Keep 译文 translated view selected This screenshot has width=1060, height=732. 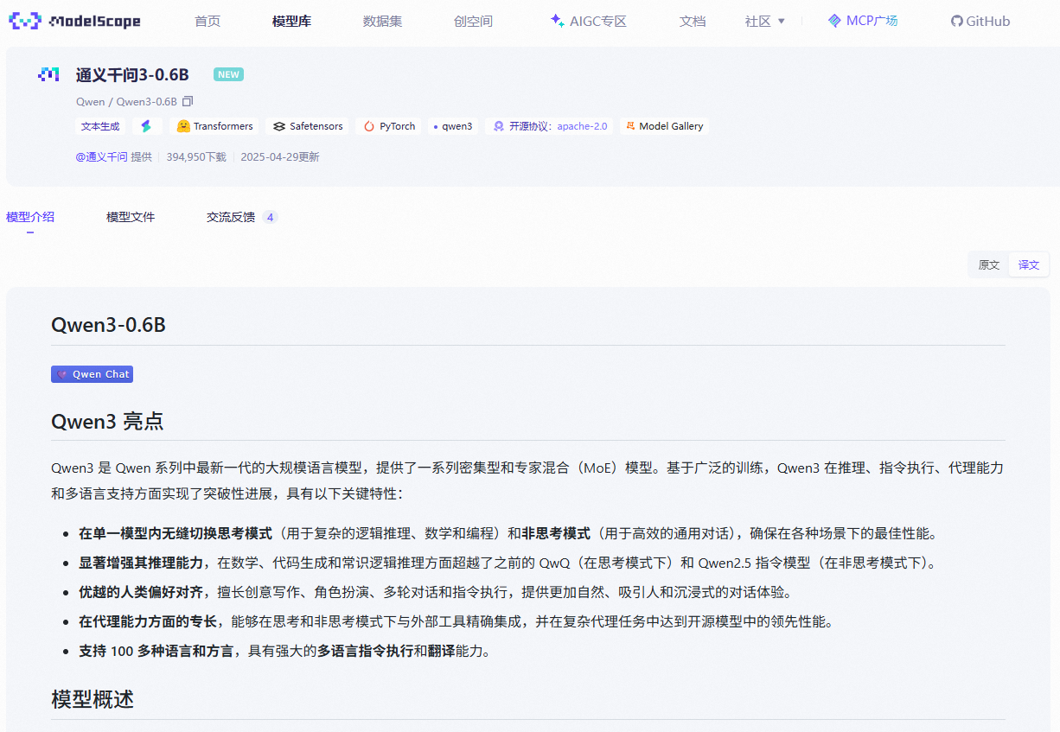[x=1028, y=264]
